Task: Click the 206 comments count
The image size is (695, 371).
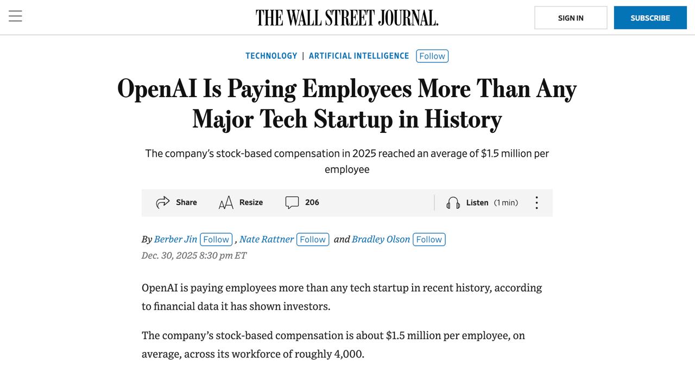Action: click(x=312, y=202)
